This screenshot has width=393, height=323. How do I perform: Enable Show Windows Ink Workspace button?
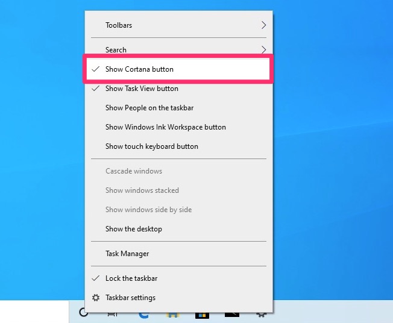(178, 127)
